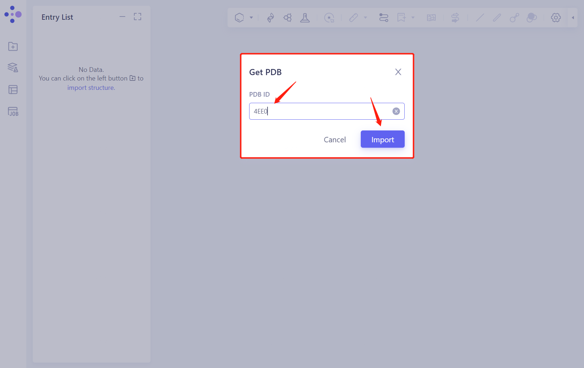Click the molecule ring structure toolbar icon
584x368 pixels.
288,18
